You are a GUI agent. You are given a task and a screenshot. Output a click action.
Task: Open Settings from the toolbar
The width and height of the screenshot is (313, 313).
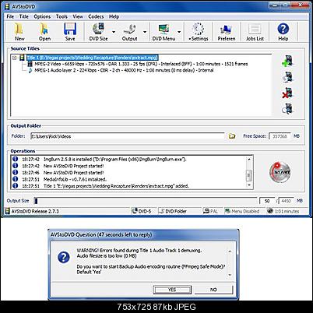pyautogui.click(x=199, y=32)
